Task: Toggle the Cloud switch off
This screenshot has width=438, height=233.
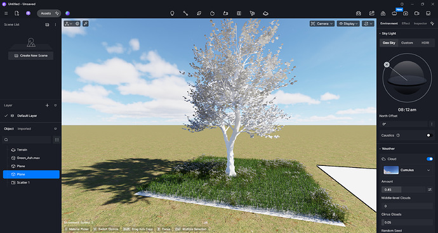Action: (430, 159)
